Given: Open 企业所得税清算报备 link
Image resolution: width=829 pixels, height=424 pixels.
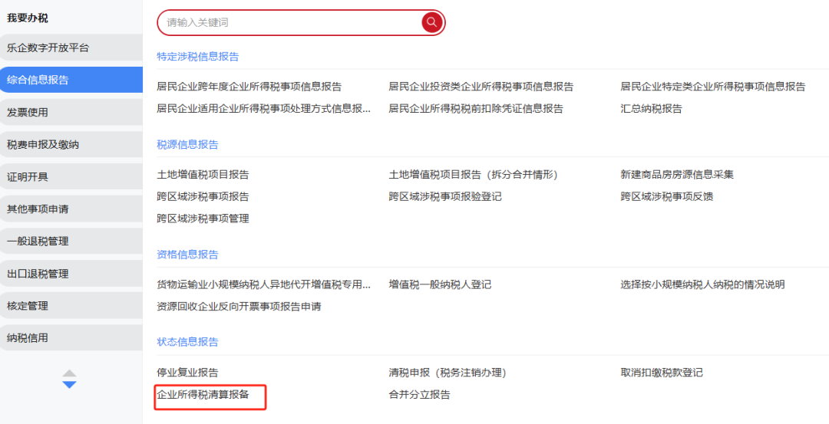Looking at the screenshot, I should (203, 395).
